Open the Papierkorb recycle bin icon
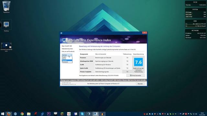 [6, 7]
